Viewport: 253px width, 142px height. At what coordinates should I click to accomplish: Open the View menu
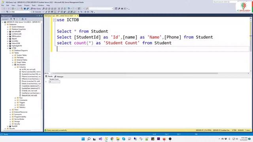click(x=13, y=5)
